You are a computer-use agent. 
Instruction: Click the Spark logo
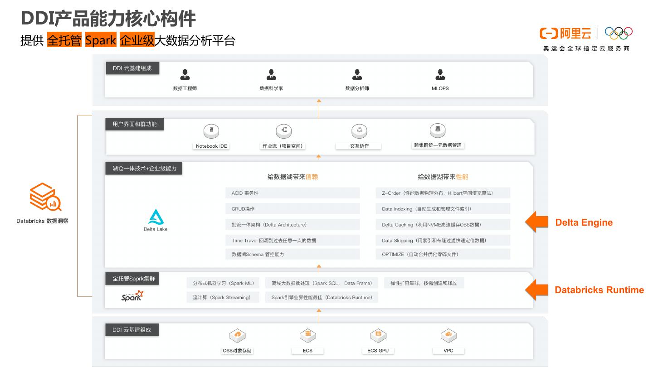pos(132,296)
